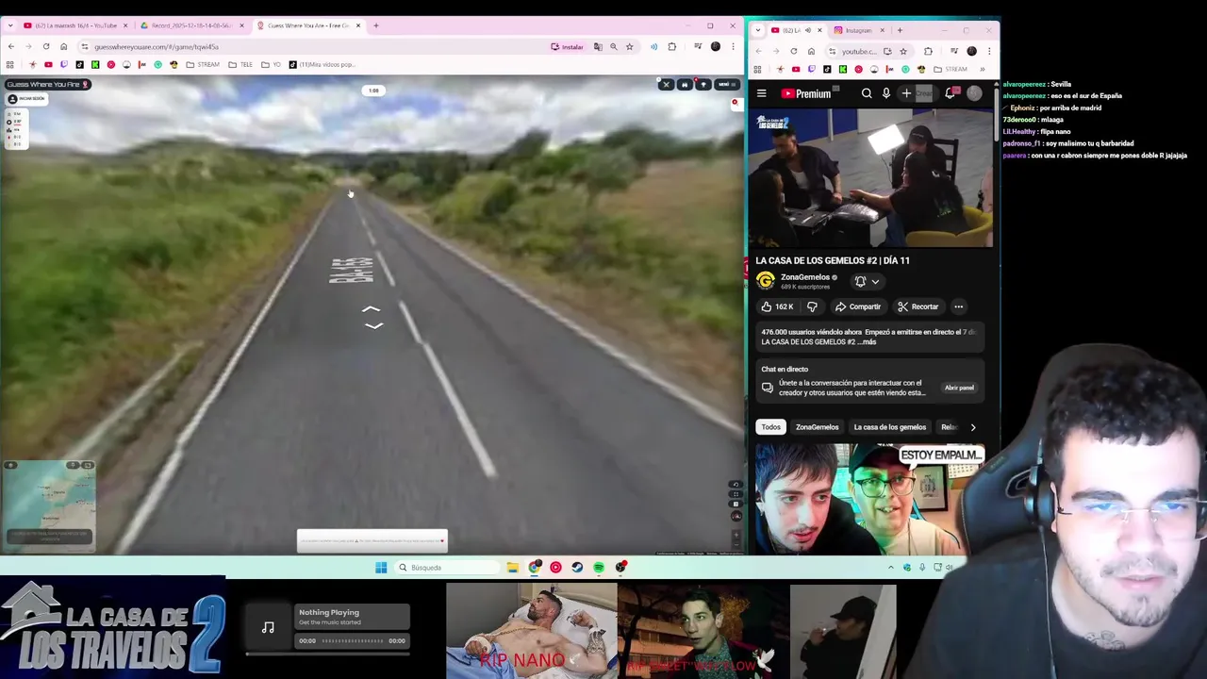Bookmark the Guess Where You Are page
The height and width of the screenshot is (679, 1207).
[629, 46]
